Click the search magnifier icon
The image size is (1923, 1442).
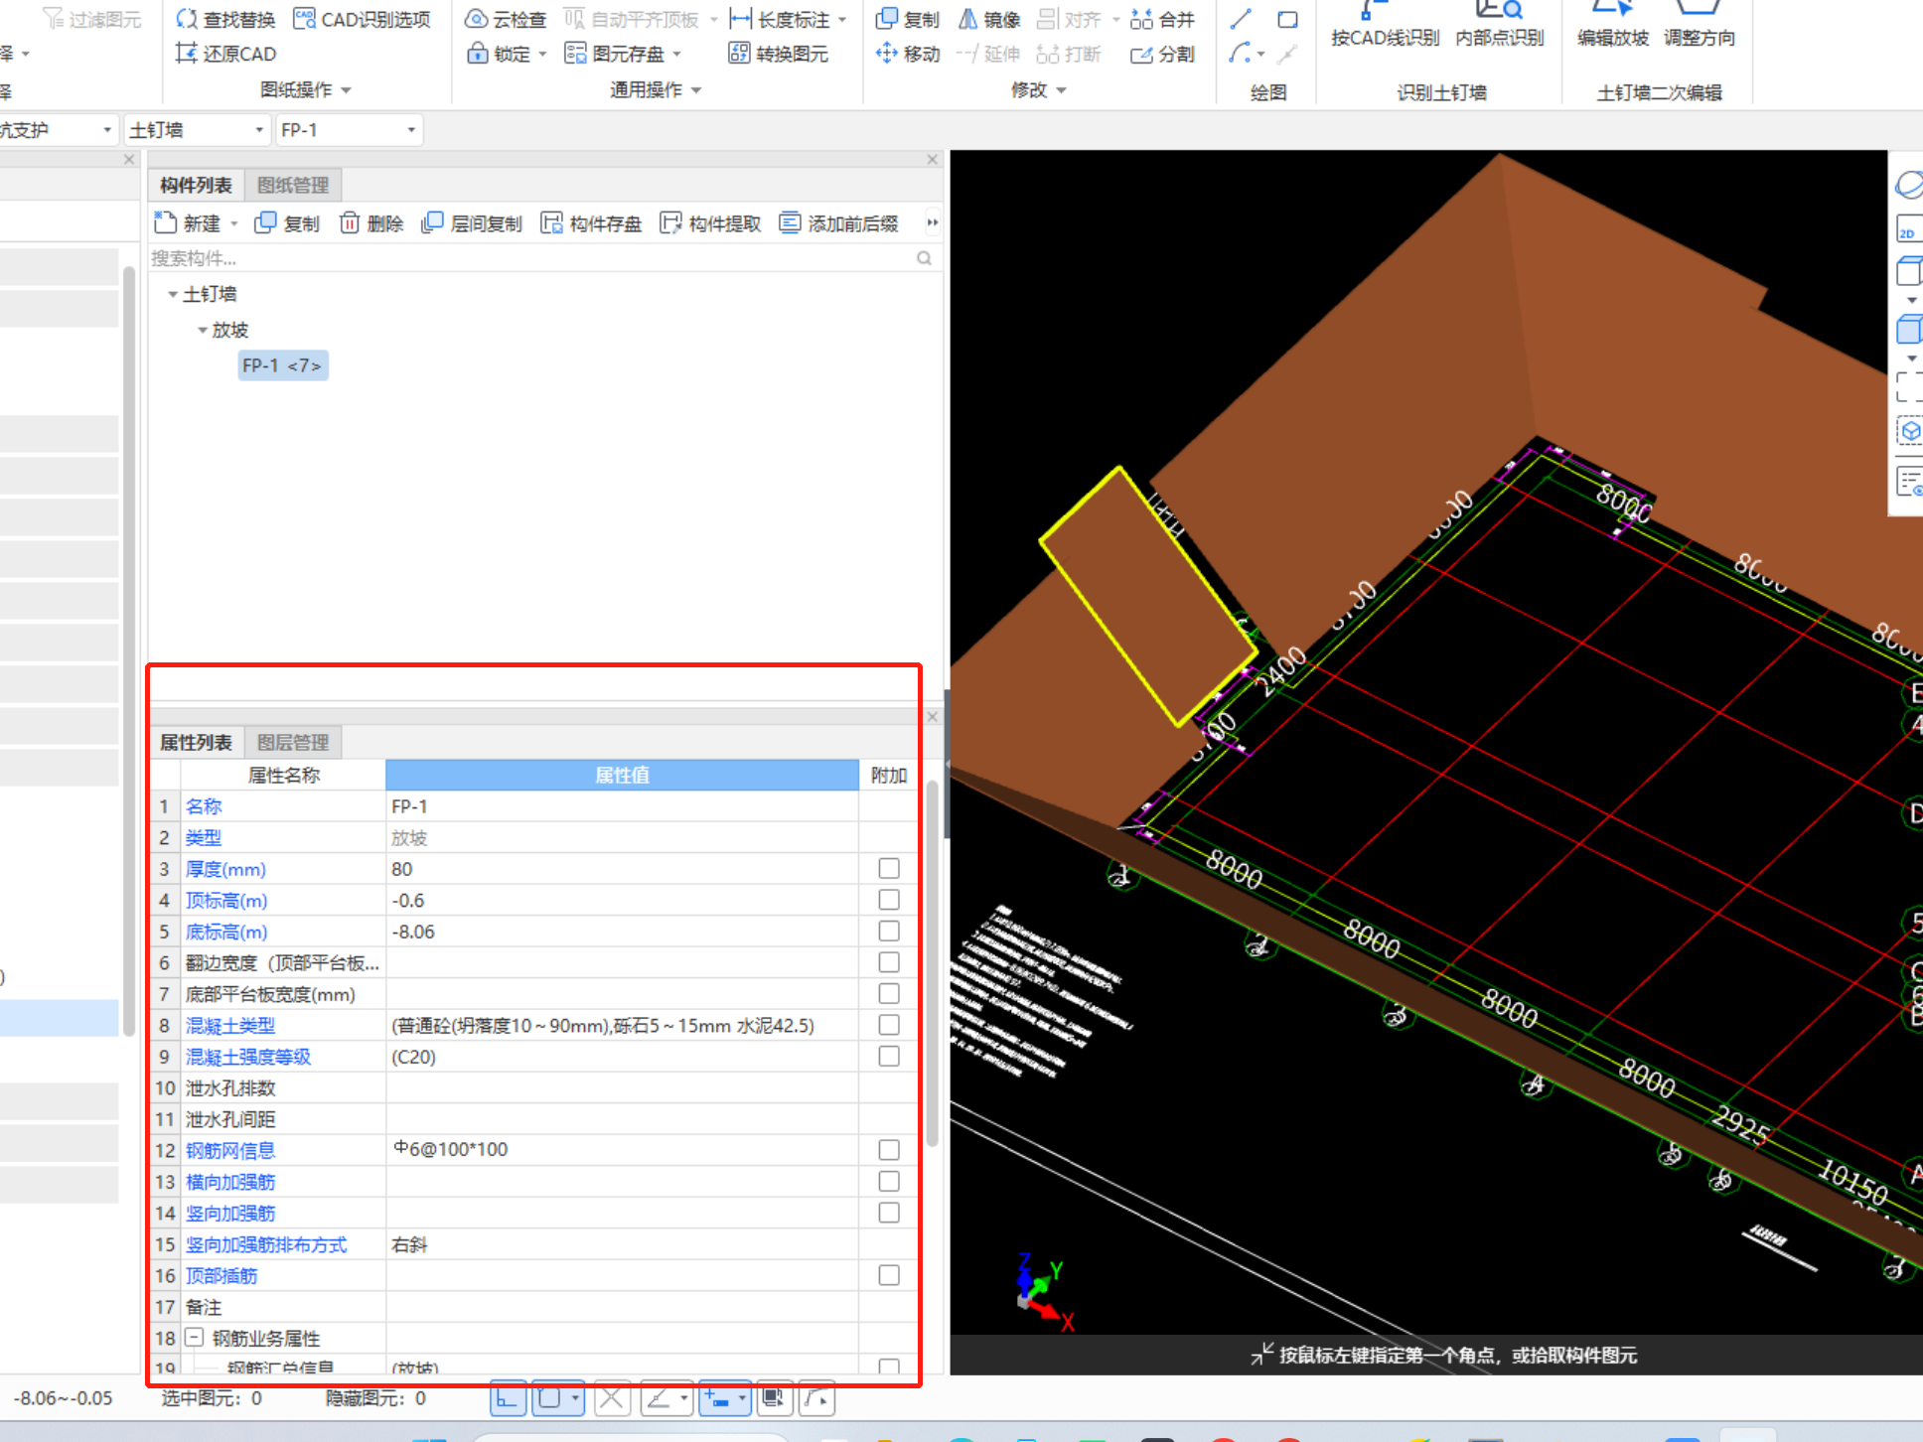(924, 258)
